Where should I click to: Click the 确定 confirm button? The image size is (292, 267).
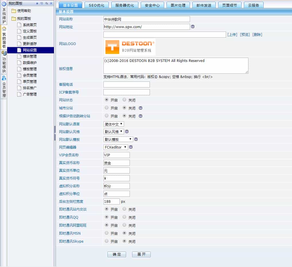click(x=116, y=254)
